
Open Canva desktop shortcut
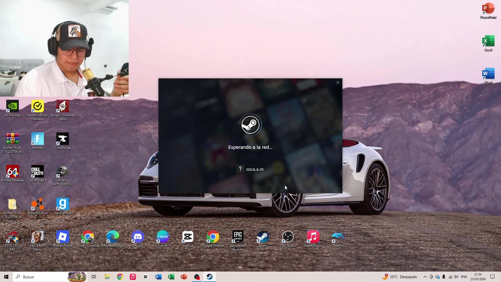coord(163,239)
